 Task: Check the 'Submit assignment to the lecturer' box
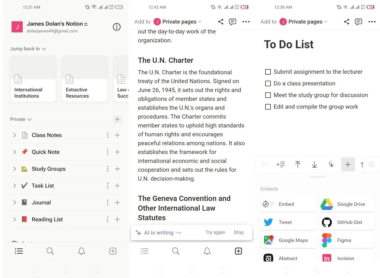268,72
